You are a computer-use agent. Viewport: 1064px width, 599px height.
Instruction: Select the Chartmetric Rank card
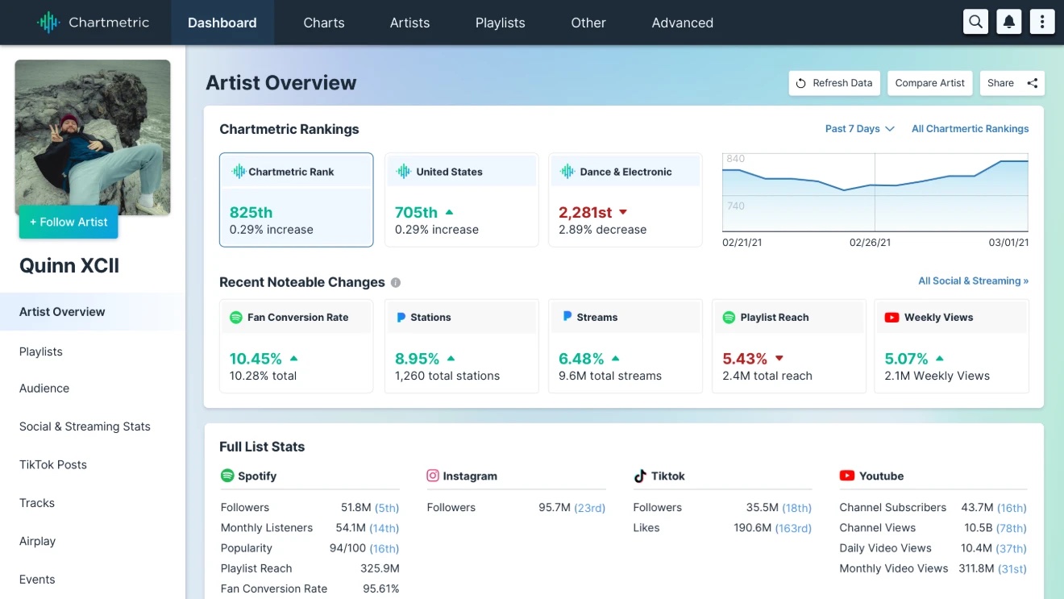(x=297, y=200)
